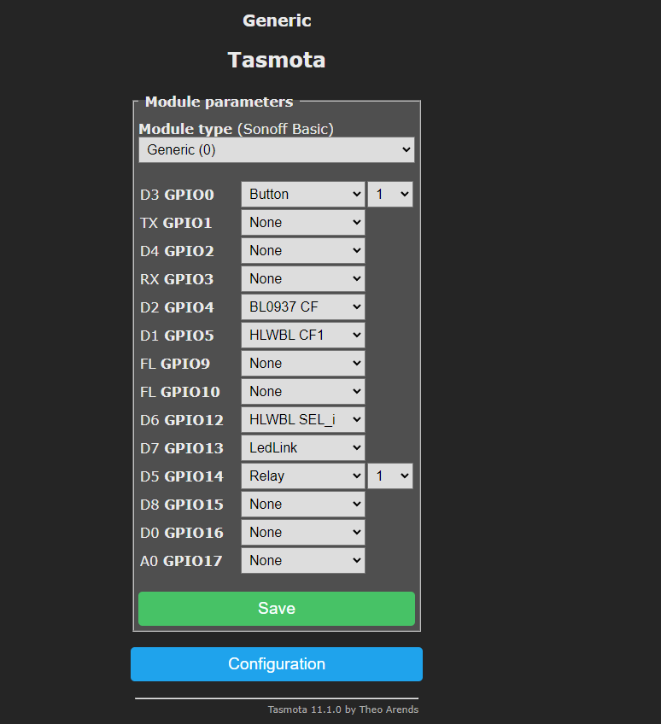The image size is (661, 724).
Task: Open the GPIO0 function dropdown
Action: (x=302, y=195)
